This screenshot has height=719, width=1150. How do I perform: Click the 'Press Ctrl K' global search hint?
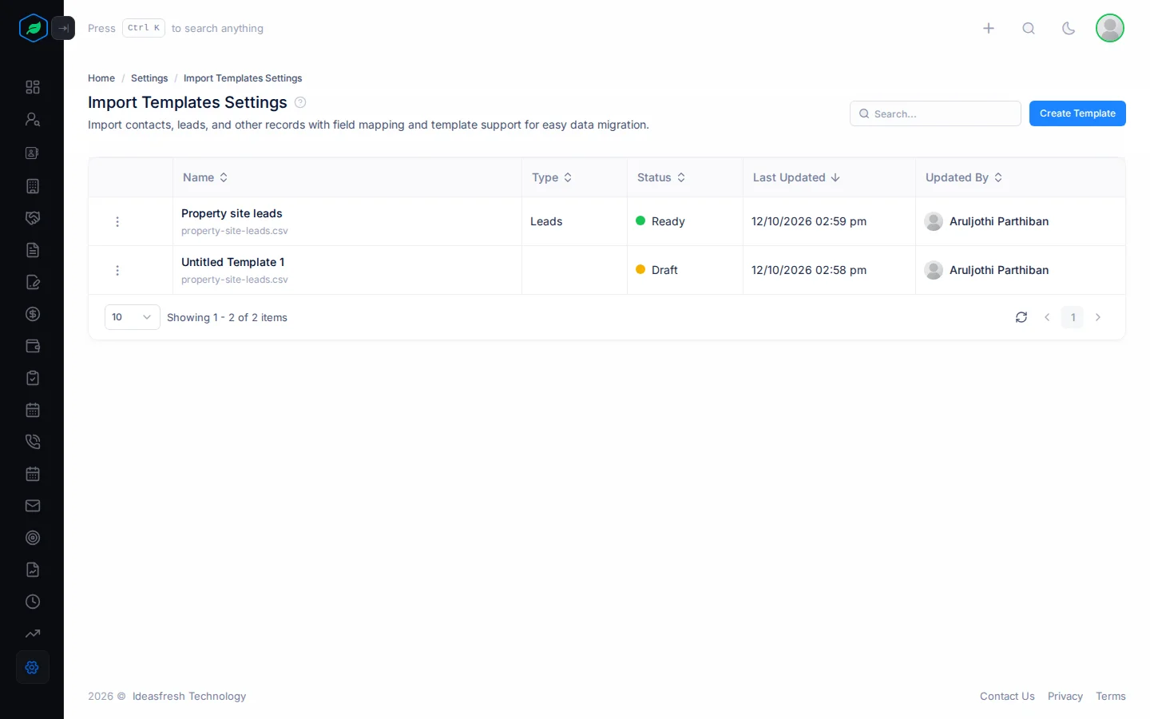pyautogui.click(x=176, y=28)
